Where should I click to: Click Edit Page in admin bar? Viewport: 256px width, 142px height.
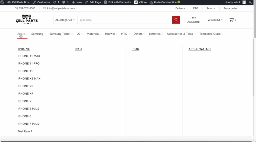93,2
